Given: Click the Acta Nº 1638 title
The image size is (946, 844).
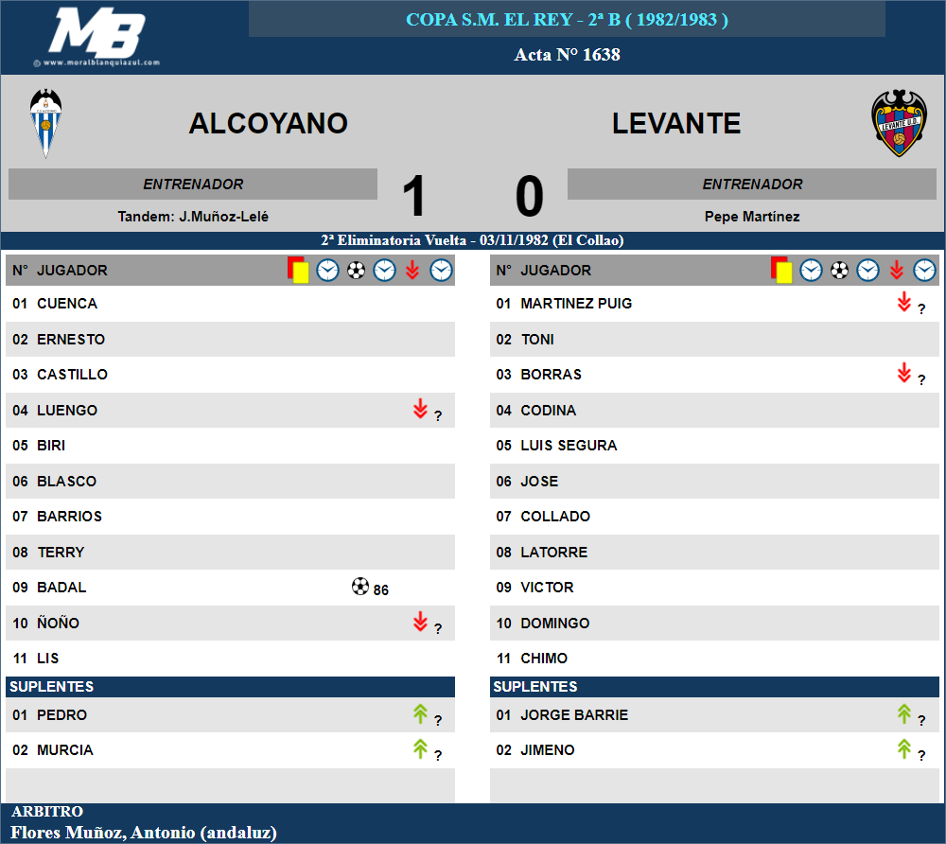Looking at the screenshot, I should tap(567, 54).
